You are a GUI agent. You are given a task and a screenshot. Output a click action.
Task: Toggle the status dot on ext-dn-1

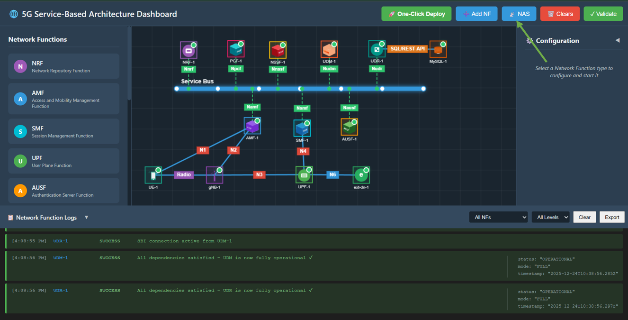click(367, 169)
